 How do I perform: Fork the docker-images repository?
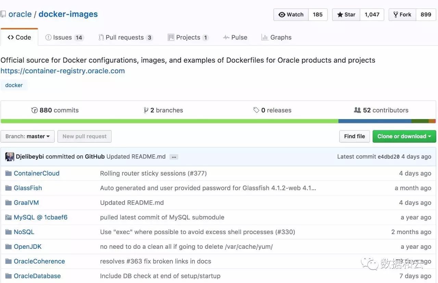pos(402,15)
